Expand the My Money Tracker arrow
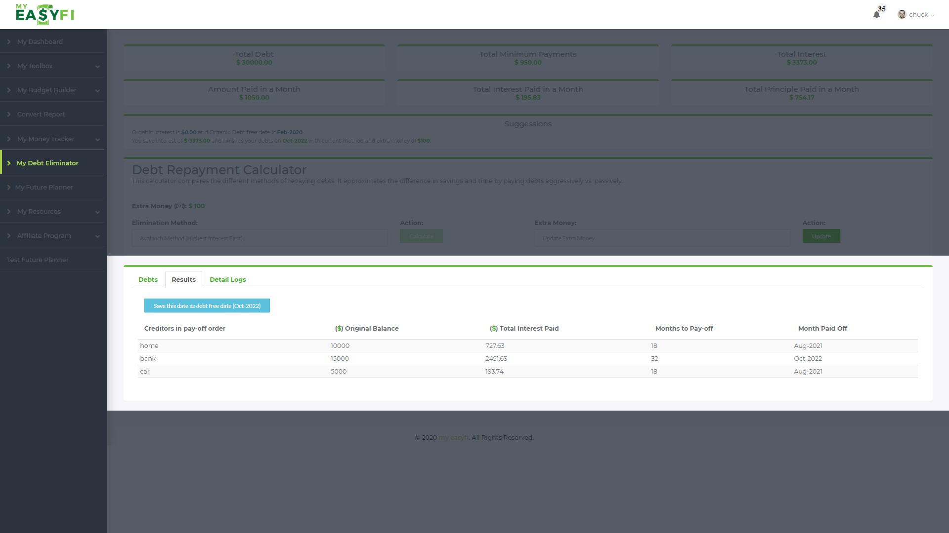The image size is (949, 533). coord(97,139)
